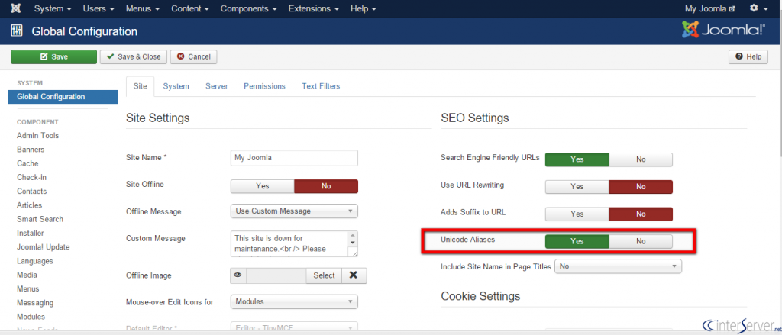Switch to the System tab

[176, 86]
